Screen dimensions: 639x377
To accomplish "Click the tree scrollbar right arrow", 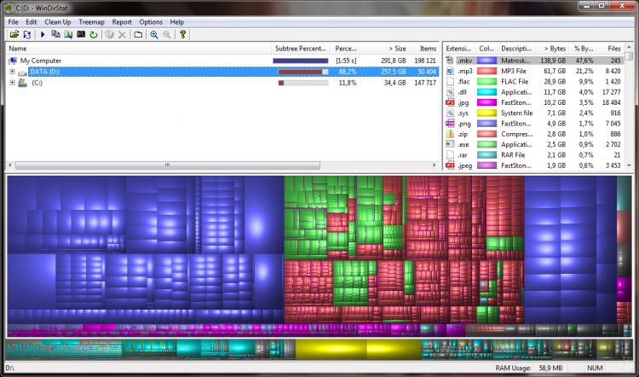I will (435, 165).
